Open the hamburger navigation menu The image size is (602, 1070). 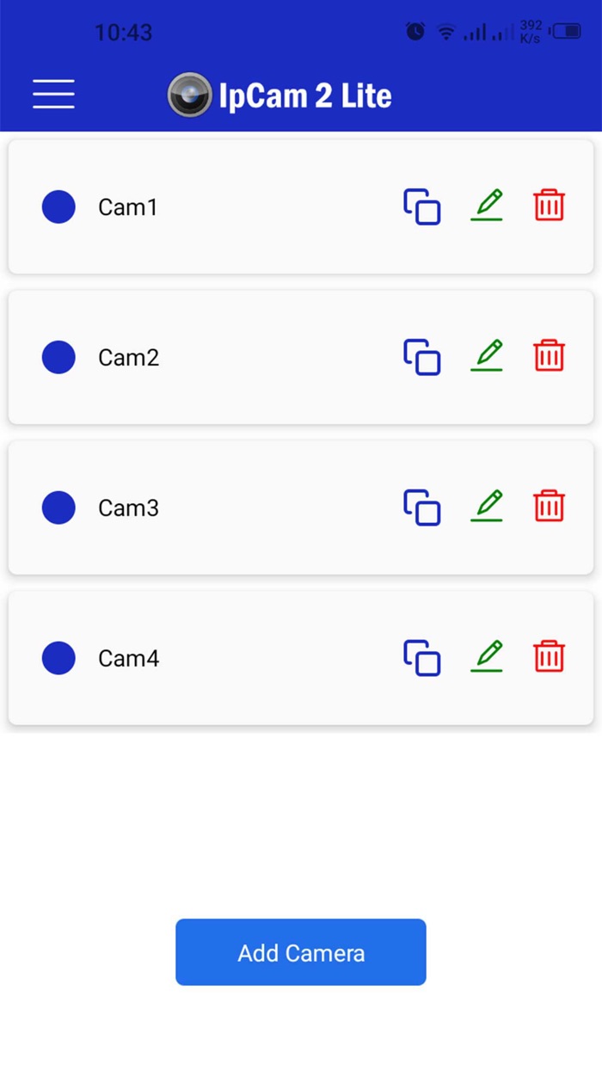52,94
